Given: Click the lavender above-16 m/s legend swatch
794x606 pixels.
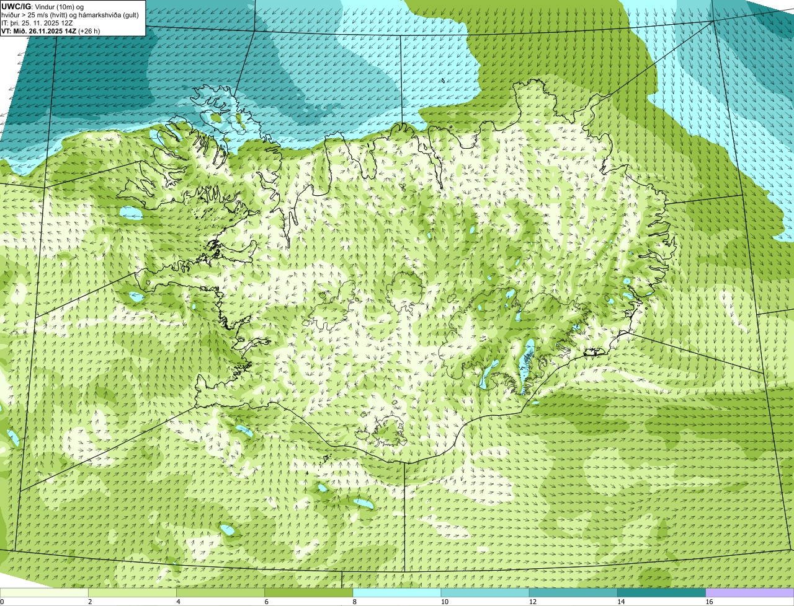Looking at the screenshot, I should coord(749,593).
